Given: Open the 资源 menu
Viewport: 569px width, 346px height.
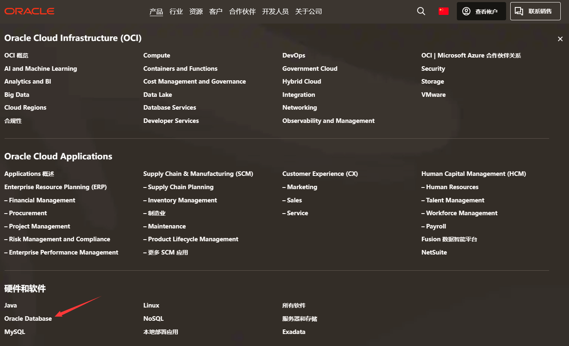Looking at the screenshot, I should click(196, 12).
